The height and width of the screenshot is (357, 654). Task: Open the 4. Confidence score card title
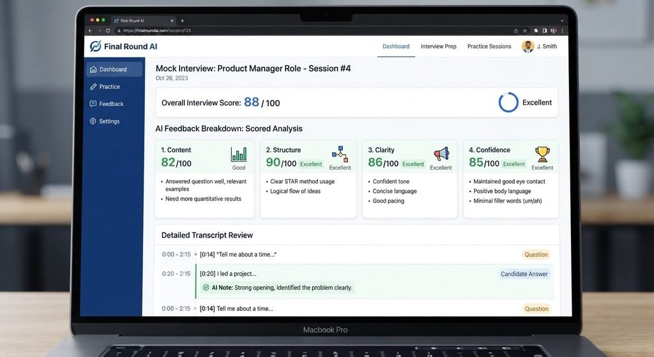coord(489,149)
